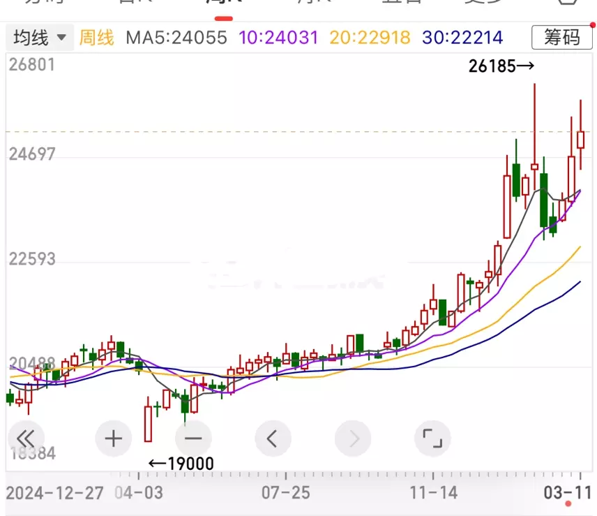597x516 pixels.
Task: Tap the 筹码 button
Action: click(x=561, y=37)
